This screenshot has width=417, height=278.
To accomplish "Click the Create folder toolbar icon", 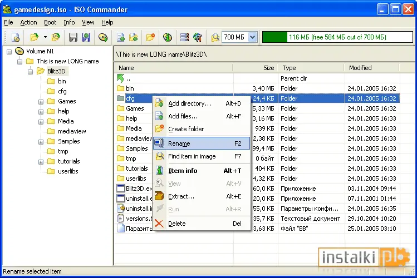I will [150, 37].
